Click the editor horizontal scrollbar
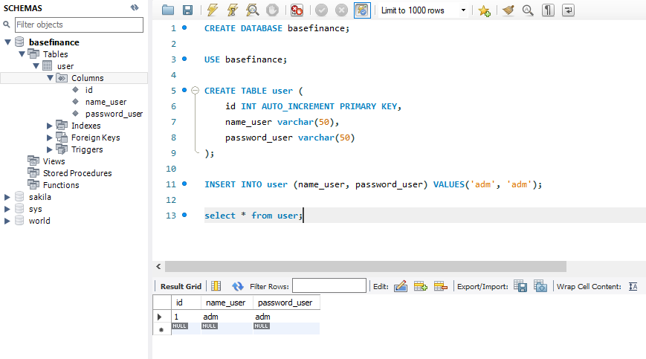The width and height of the screenshot is (646, 359). point(366,266)
